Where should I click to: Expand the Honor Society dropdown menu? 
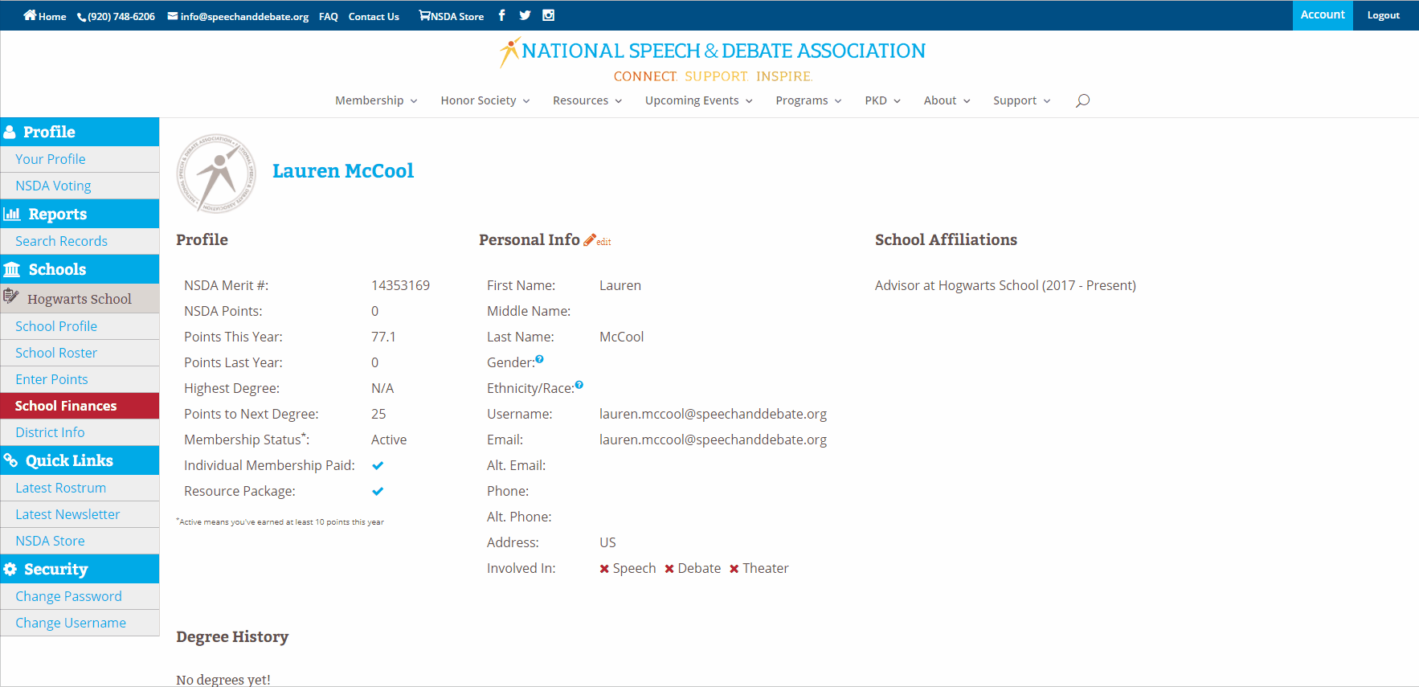tap(485, 100)
